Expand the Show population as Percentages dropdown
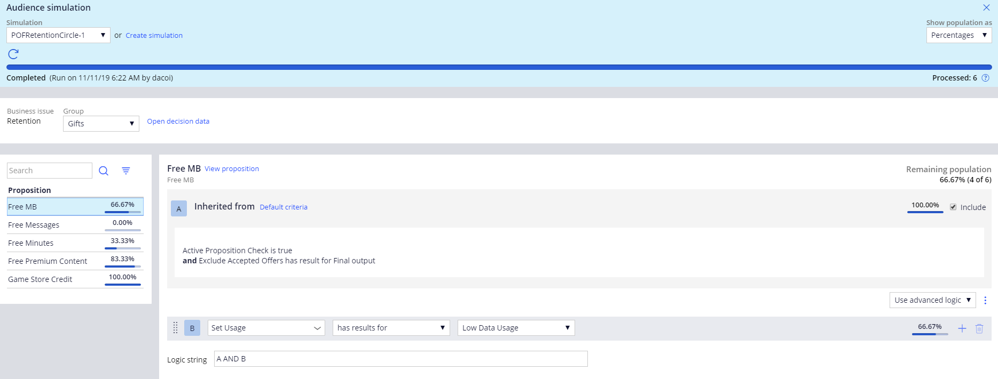Viewport: 998px width, 379px height. click(958, 35)
